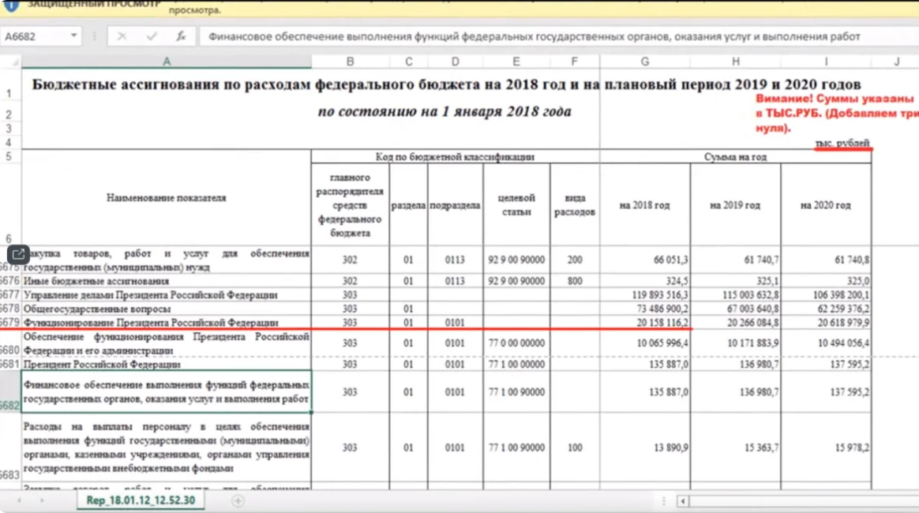The height and width of the screenshot is (513, 919).
Task: Select column A header
Action: (x=167, y=62)
